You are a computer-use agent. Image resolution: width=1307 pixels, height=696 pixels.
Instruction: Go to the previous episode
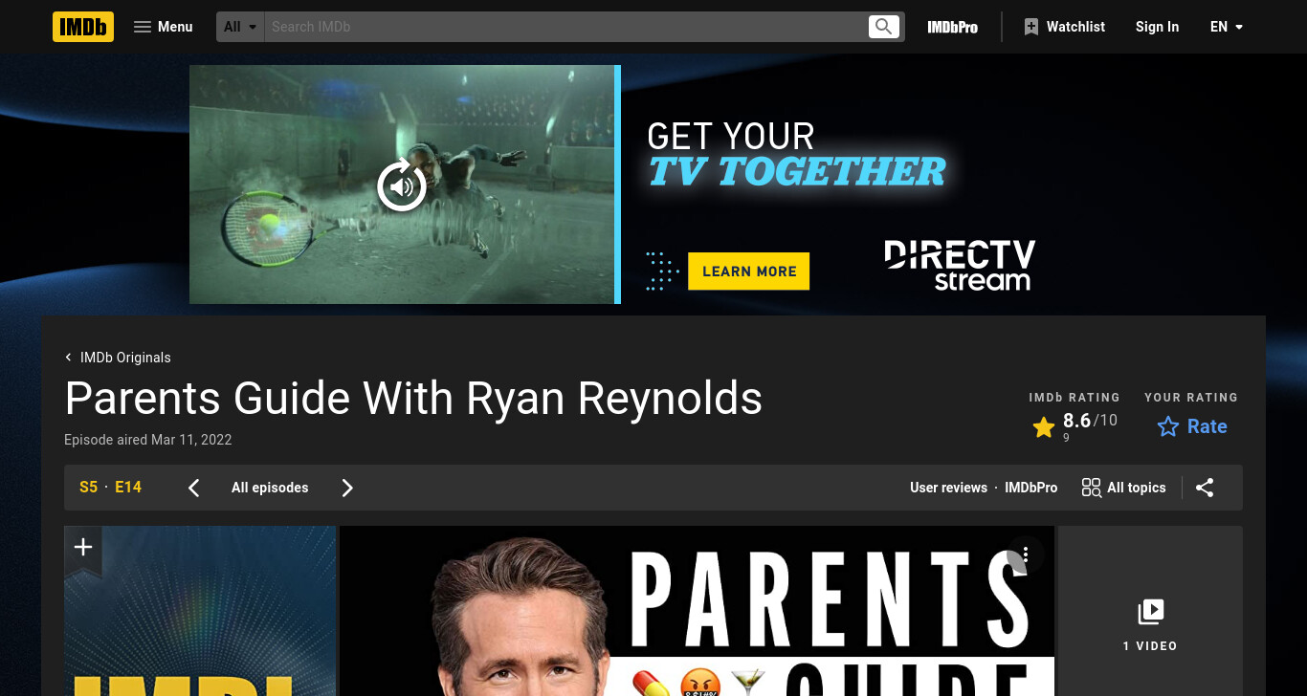pyautogui.click(x=194, y=488)
